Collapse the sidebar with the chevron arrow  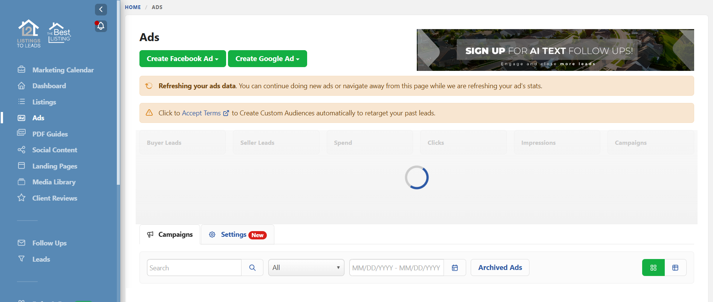pos(101,9)
